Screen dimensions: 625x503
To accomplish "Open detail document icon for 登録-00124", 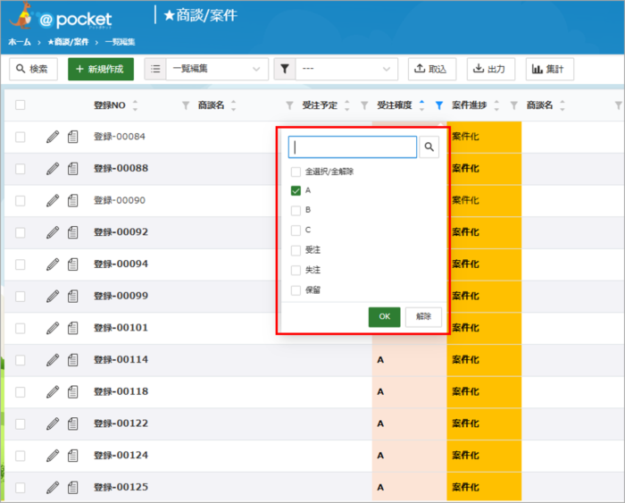I will coord(72,456).
